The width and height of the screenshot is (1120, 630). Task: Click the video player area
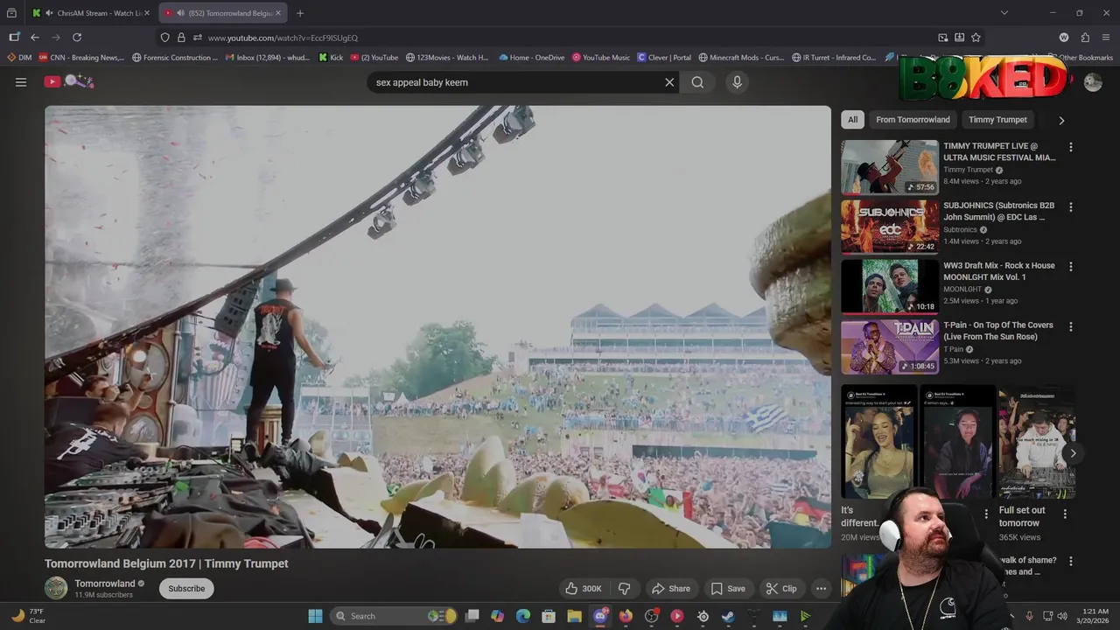(x=437, y=327)
